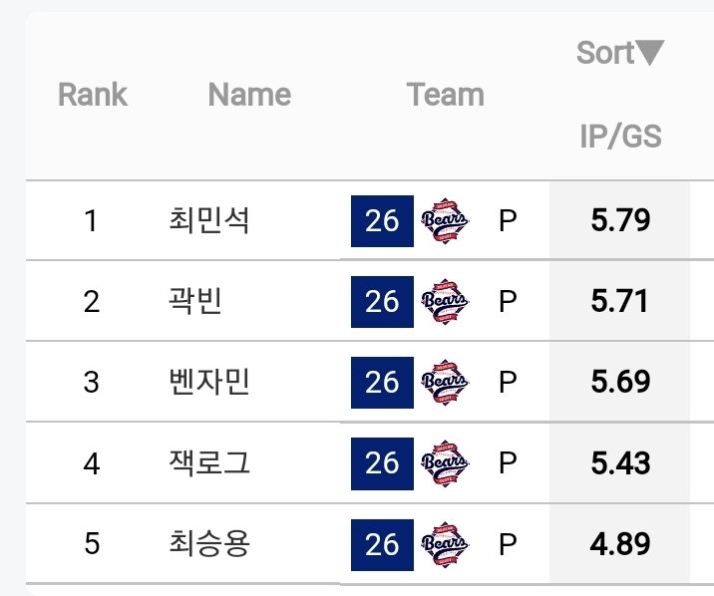Image resolution: width=714 pixels, height=596 pixels.
Task: Open player 곽빈 profile link
Action: click(x=195, y=301)
